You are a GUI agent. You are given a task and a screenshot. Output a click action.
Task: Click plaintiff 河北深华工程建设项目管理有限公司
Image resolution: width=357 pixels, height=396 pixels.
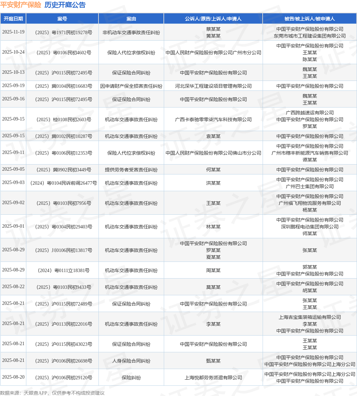(x=213, y=86)
